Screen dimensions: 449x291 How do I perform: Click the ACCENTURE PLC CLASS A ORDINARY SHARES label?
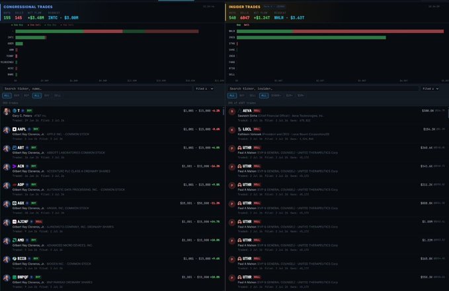79,171
